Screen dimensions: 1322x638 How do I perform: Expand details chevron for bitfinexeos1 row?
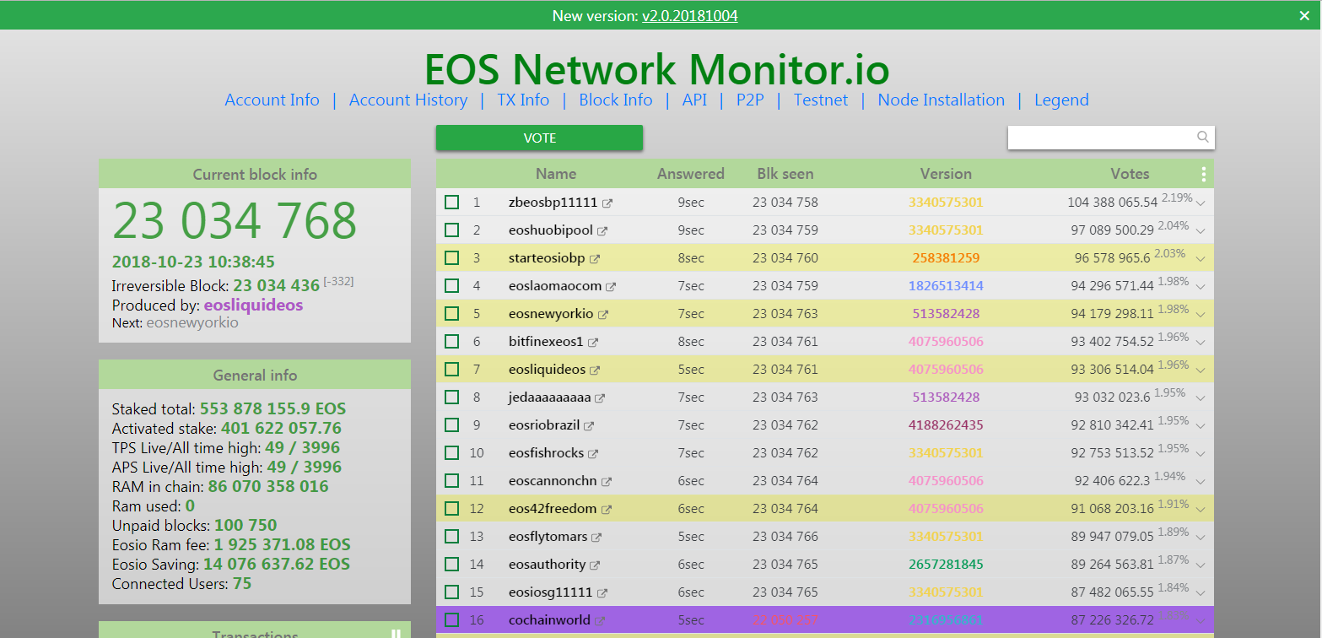[x=1201, y=343]
